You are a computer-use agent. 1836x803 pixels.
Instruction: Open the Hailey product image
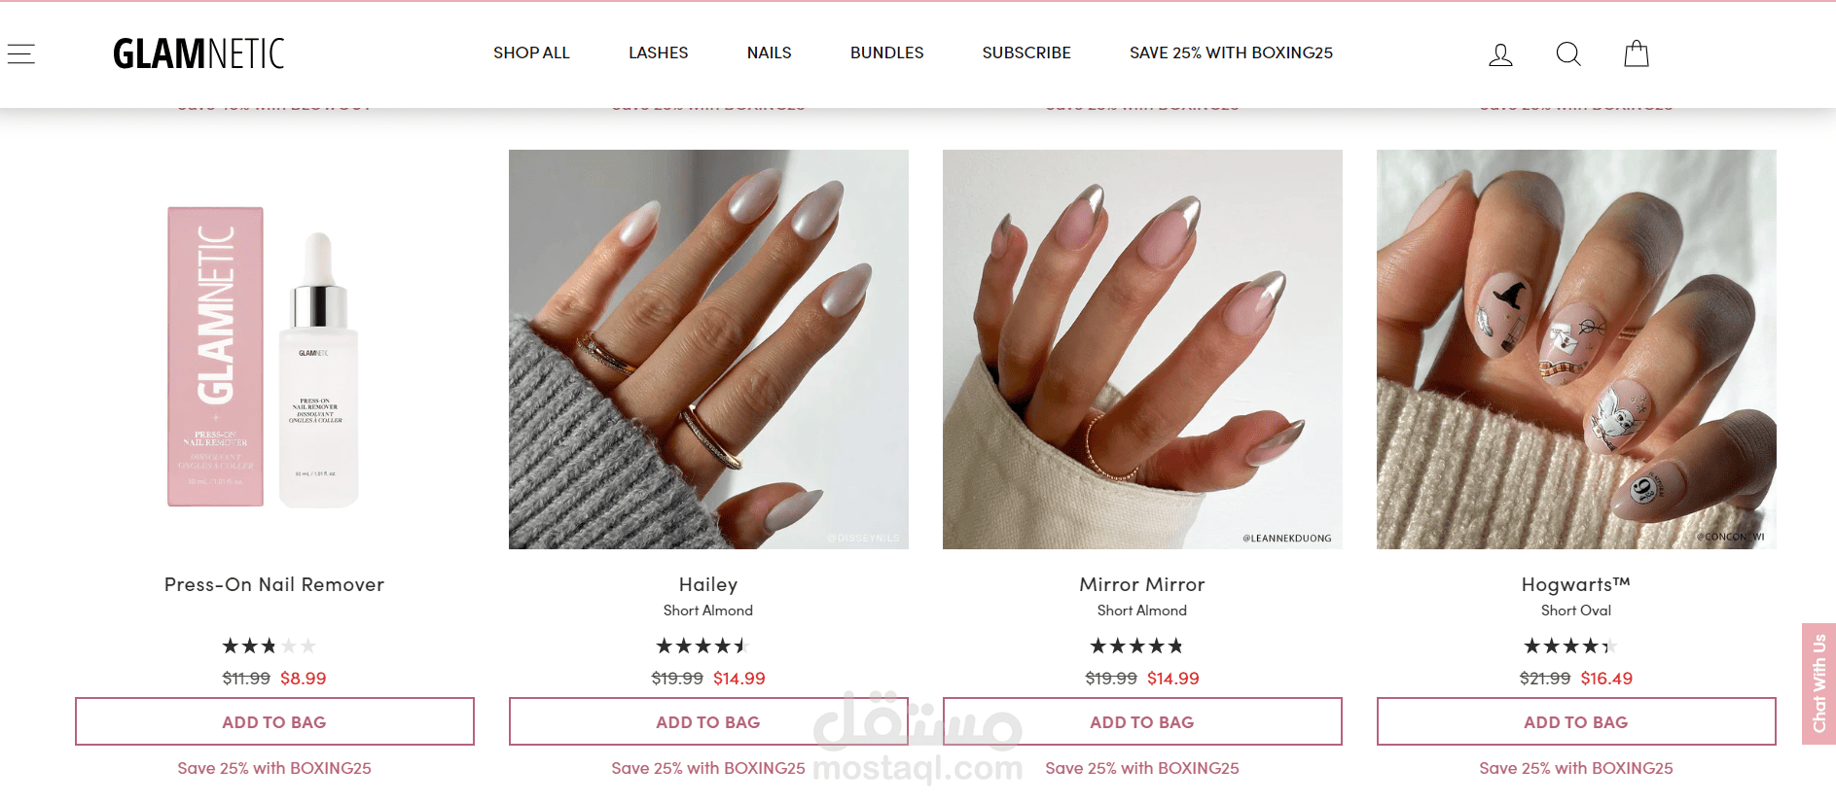click(708, 349)
